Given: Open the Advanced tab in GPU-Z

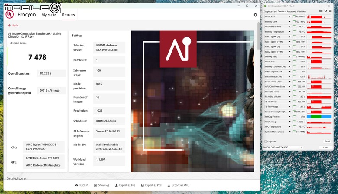Looking at the screenshot, I should pyautogui.click(x=291, y=11).
